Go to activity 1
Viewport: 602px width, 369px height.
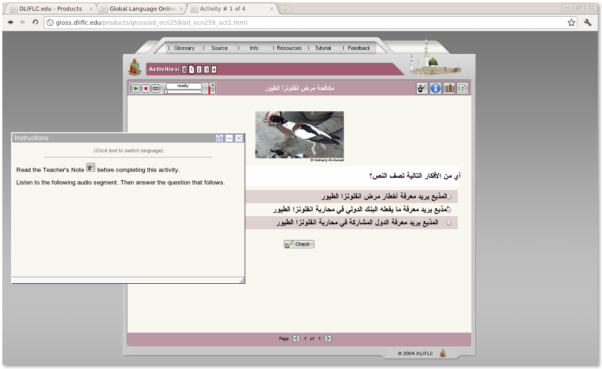[192, 69]
